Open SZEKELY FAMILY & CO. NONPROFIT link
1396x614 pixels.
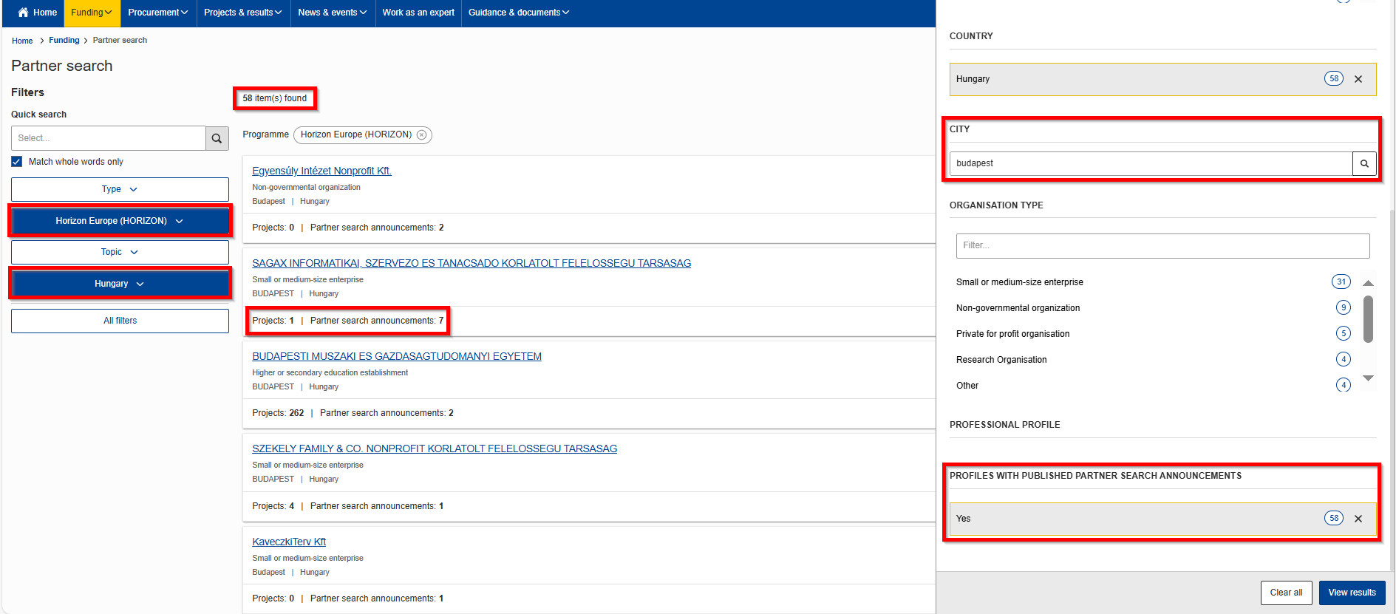435,448
